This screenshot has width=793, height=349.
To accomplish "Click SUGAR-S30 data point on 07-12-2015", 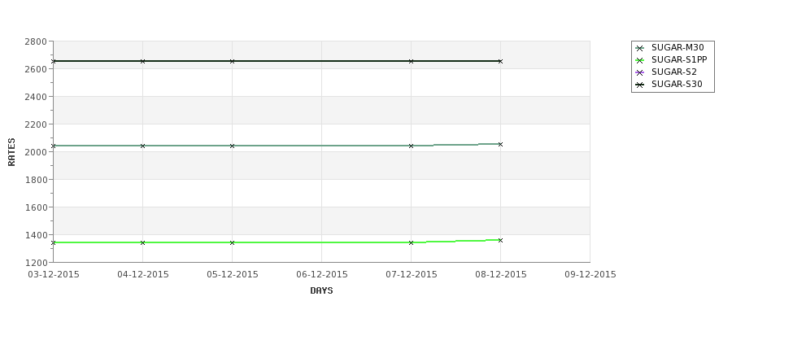I will 412,61.
